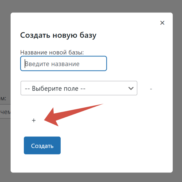Delete the field selector row with minus

click(x=151, y=89)
